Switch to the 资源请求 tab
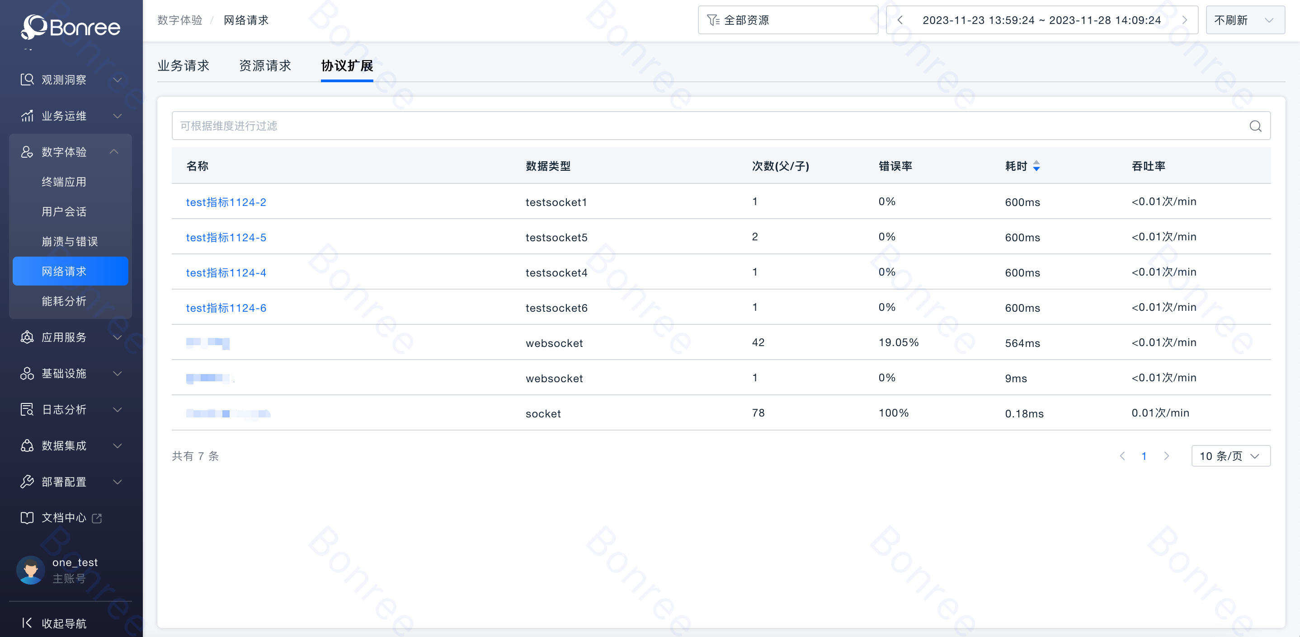This screenshot has width=1300, height=637. coord(265,66)
